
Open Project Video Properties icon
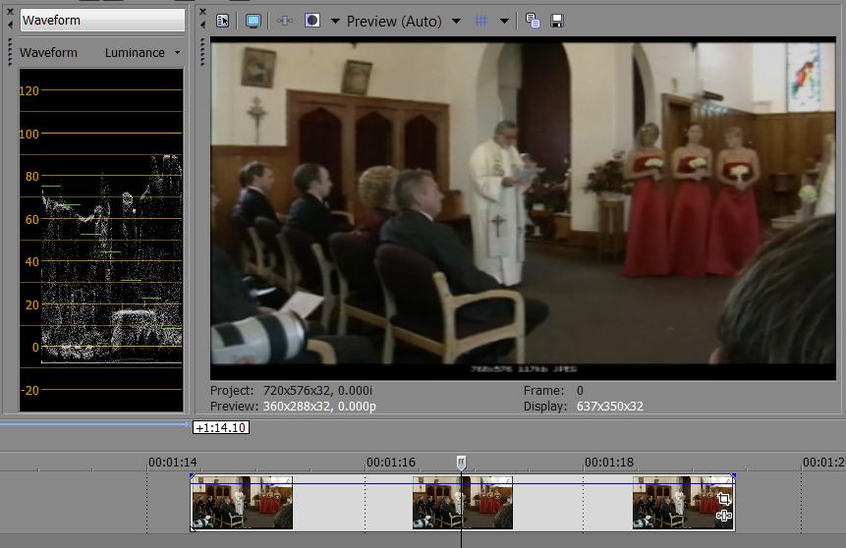(222, 21)
